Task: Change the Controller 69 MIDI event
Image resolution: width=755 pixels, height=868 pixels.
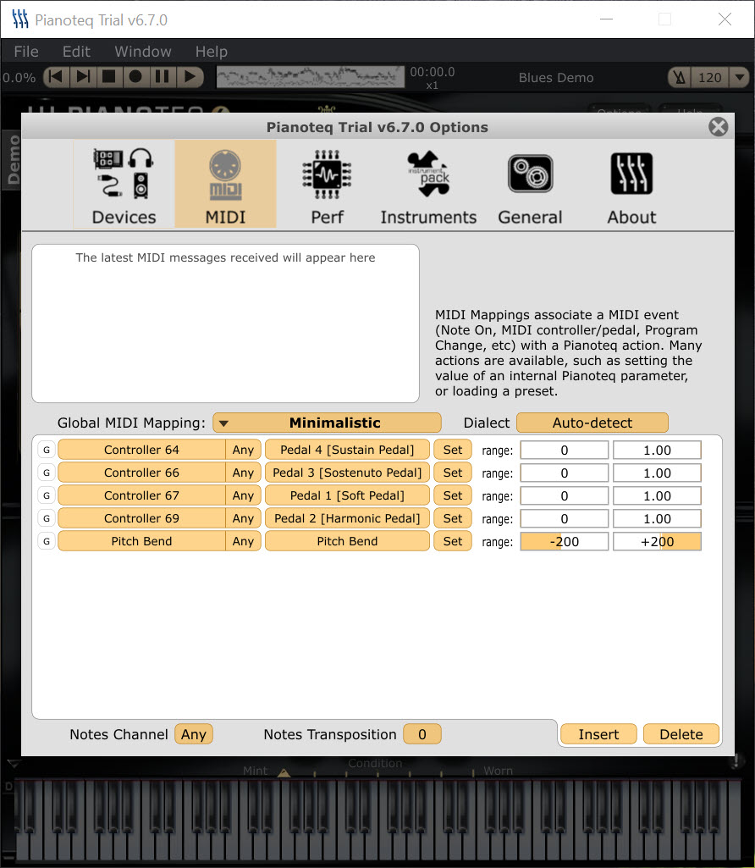Action: pos(141,518)
